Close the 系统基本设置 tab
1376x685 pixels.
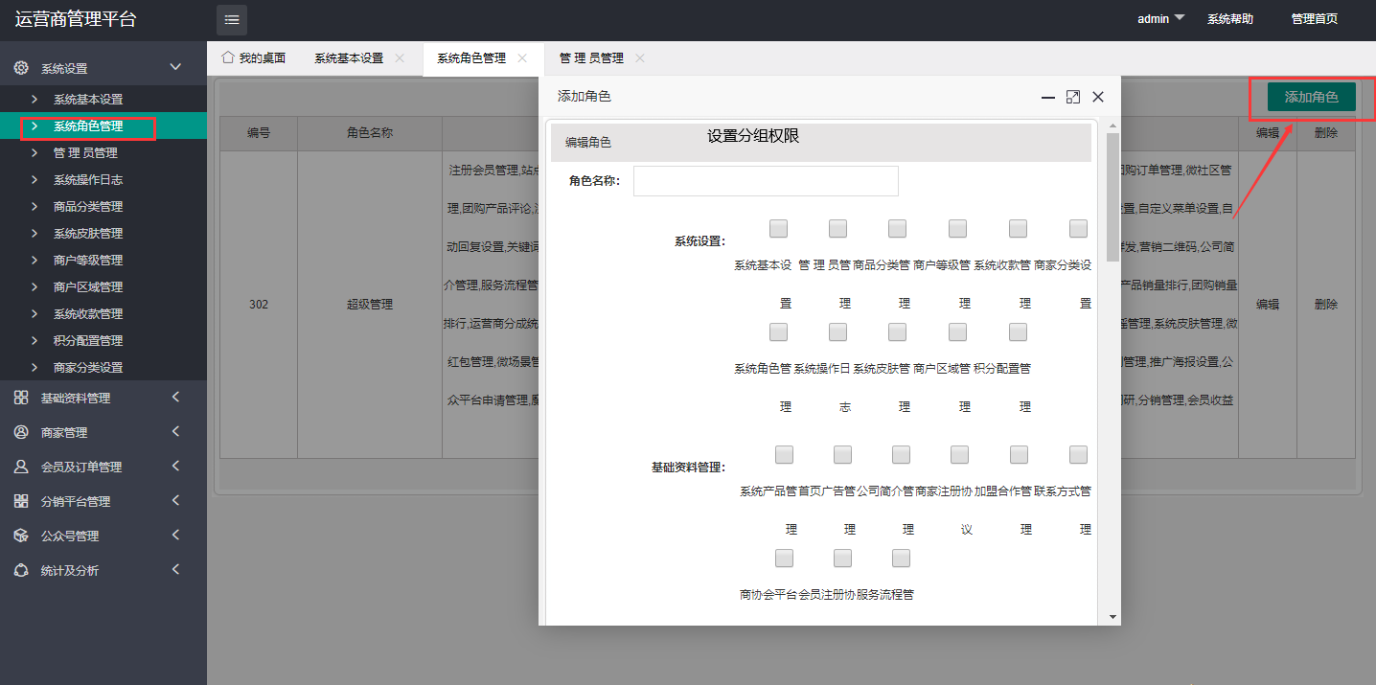[400, 58]
